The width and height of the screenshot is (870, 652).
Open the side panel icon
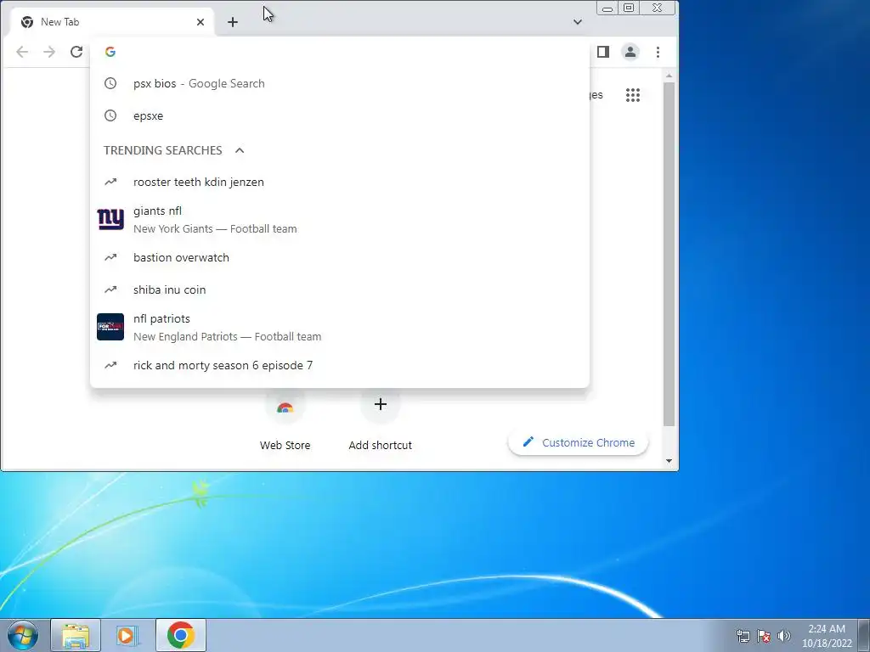tap(603, 52)
